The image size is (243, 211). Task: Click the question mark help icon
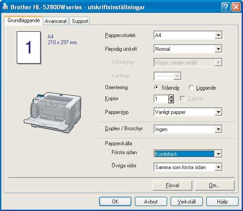tap(226, 7)
